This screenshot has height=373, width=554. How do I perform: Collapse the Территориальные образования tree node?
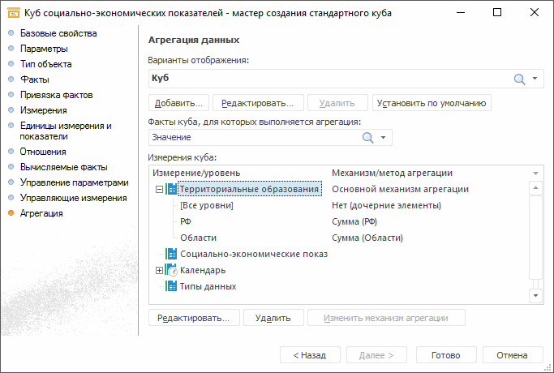[x=159, y=189]
